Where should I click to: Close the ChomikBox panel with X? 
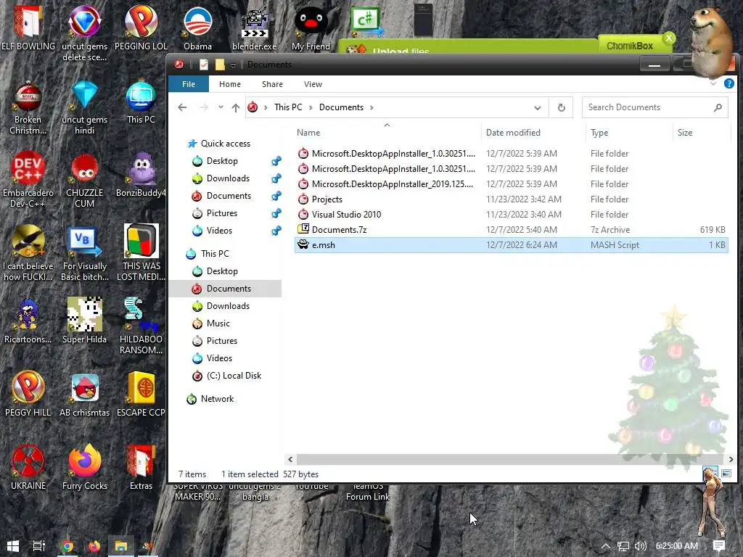point(668,38)
